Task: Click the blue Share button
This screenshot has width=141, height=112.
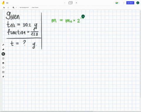Action: tap(130, 3)
